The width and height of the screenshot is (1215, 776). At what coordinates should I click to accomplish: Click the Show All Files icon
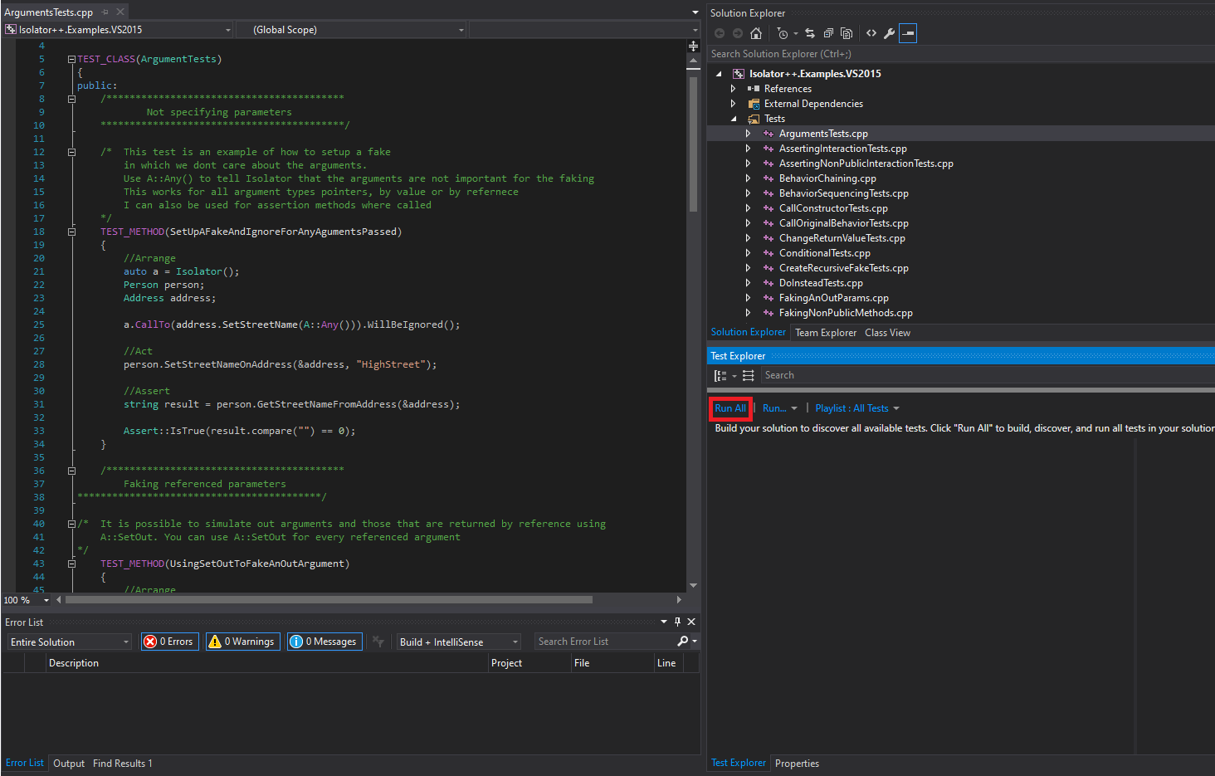tap(847, 33)
